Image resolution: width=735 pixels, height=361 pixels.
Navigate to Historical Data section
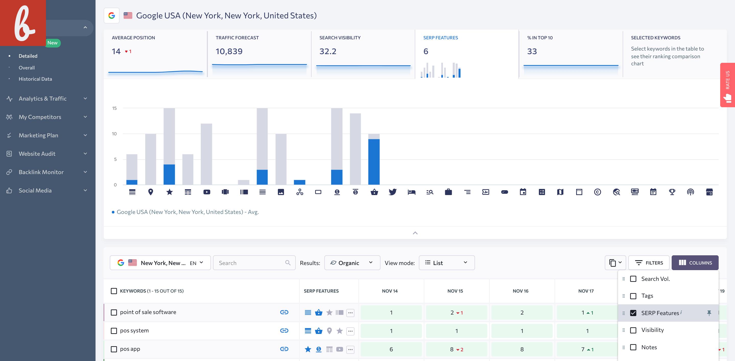click(x=35, y=78)
